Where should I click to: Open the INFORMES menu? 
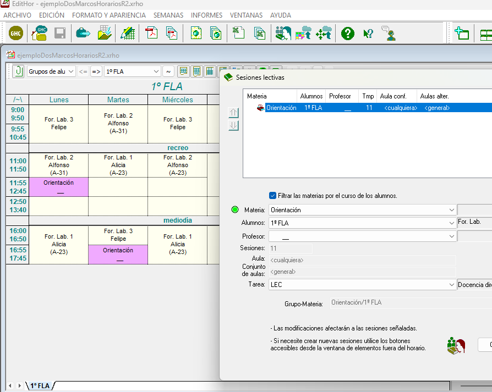(206, 15)
